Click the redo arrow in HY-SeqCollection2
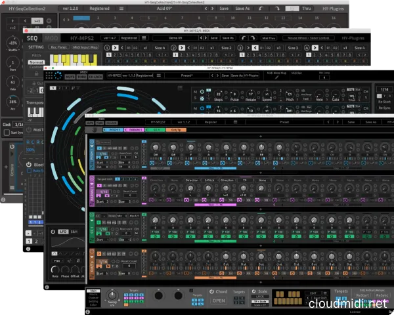Screen dimensions: 394x315 (276, 9)
